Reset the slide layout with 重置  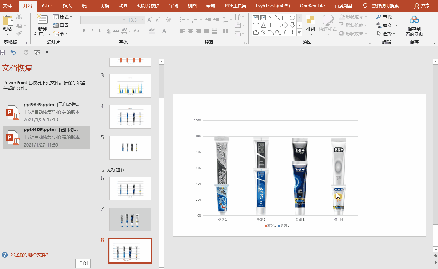point(61,25)
